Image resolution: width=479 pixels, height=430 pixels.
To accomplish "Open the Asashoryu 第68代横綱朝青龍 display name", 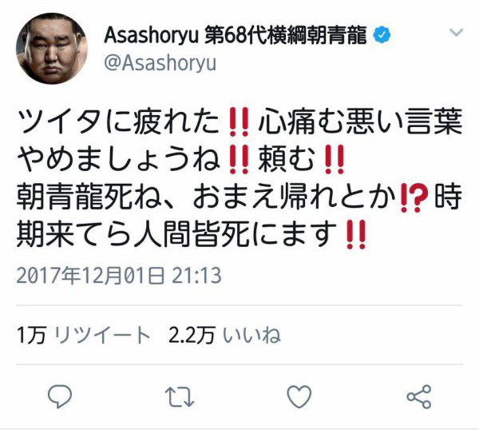I will pos(236,35).
